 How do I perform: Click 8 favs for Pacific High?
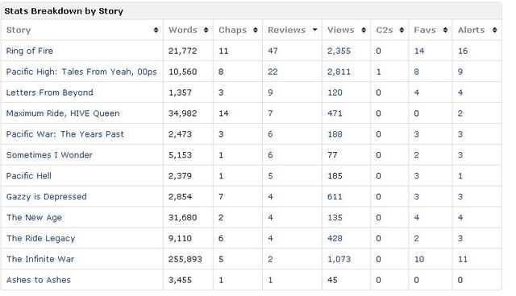[x=417, y=72]
